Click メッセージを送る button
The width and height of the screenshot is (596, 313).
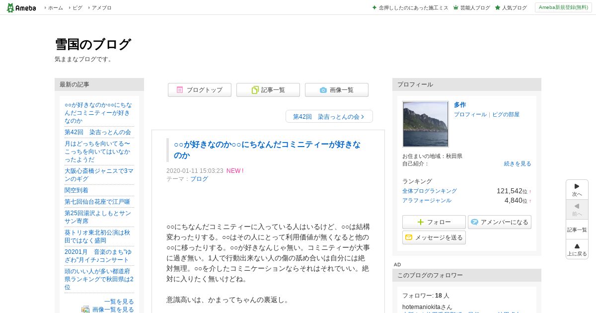click(434, 237)
